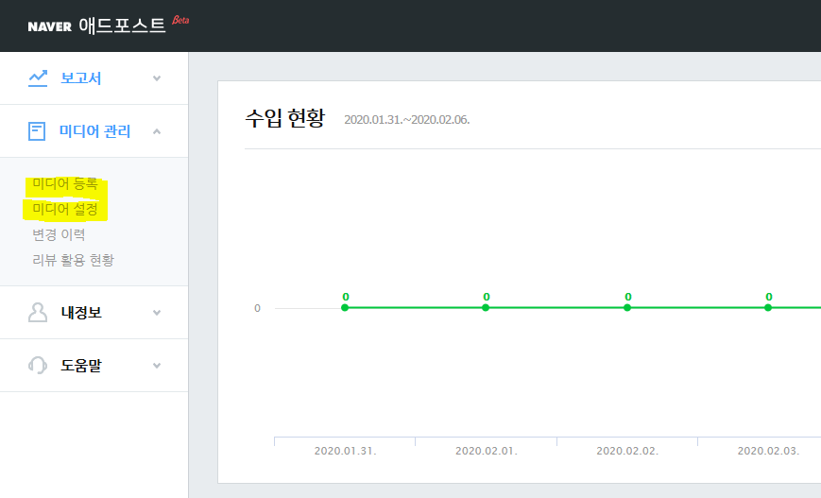Viewport: 821px width, 498px height.
Task: Select the 미디어 관리 menu
Action: (94, 131)
